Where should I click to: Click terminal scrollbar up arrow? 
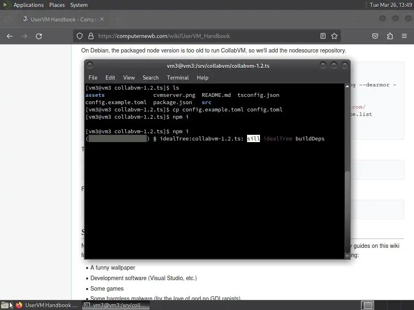347,86
